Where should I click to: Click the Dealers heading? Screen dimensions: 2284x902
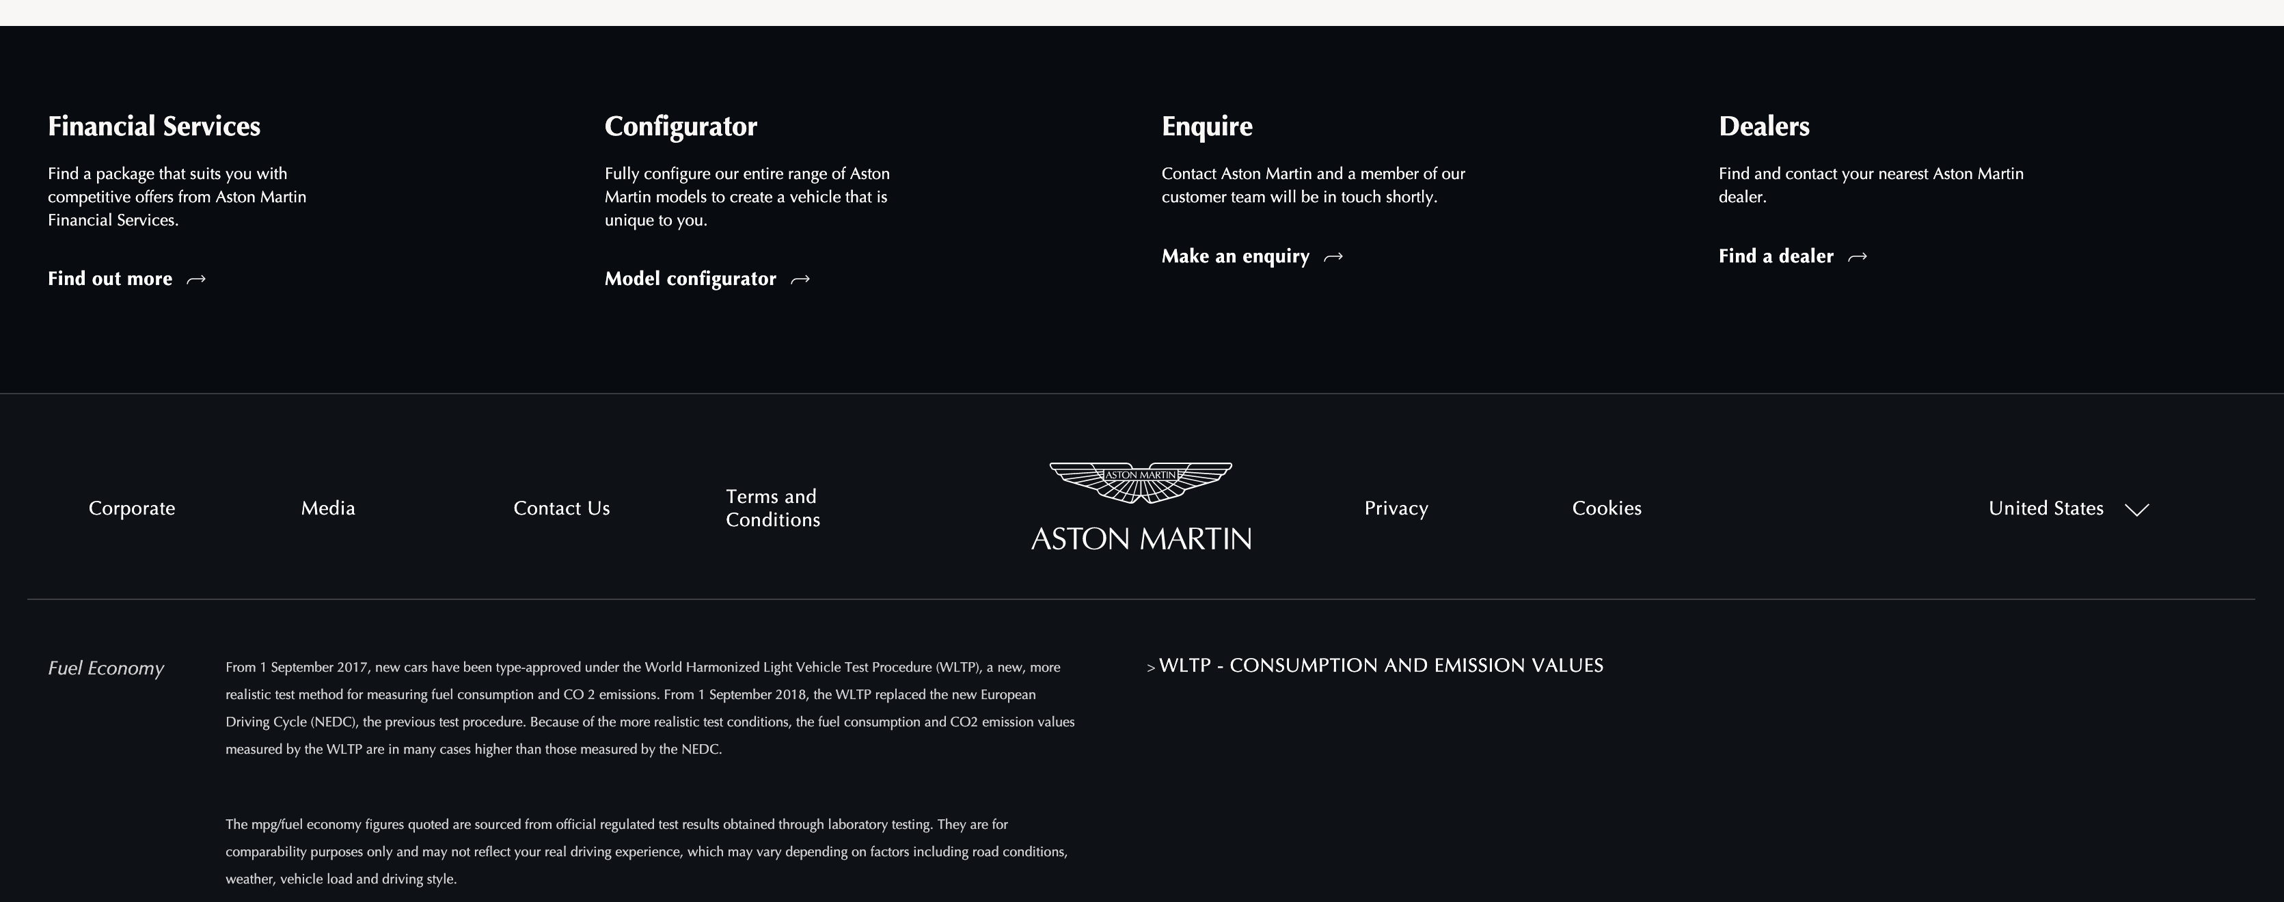(x=1763, y=126)
